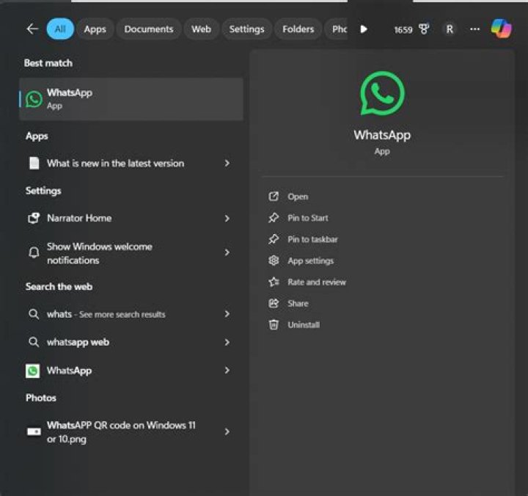Switch to the Folders filter tab

click(x=298, y=29)
